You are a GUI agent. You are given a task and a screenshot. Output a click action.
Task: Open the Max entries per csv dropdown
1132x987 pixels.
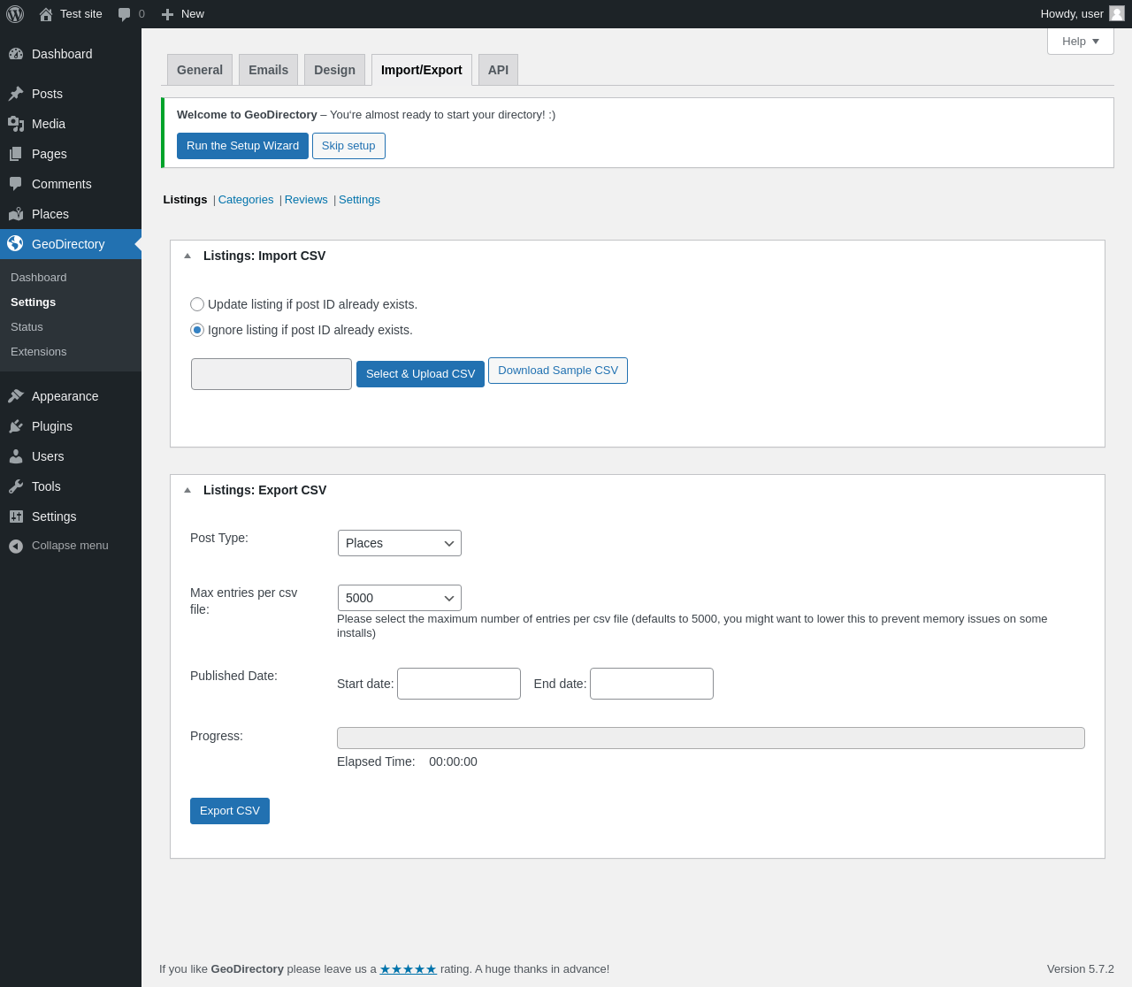pos(400,598)
